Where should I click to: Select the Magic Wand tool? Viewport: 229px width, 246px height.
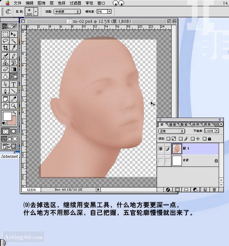coord(13,41)
